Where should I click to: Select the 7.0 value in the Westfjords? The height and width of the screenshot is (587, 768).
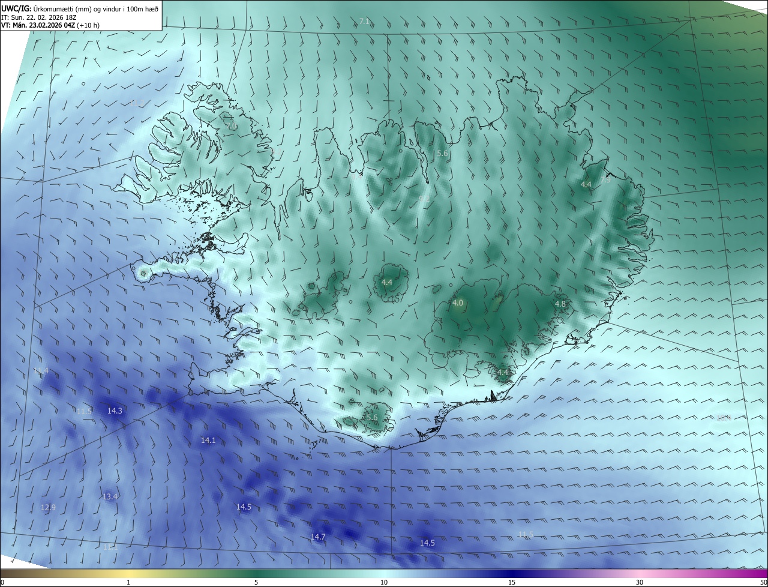point(233,126)
